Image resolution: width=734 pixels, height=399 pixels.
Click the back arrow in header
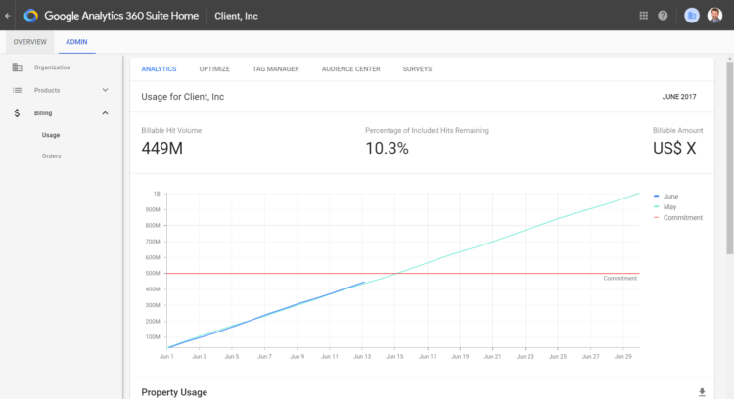pyautogui.click(x=8, y=16)
